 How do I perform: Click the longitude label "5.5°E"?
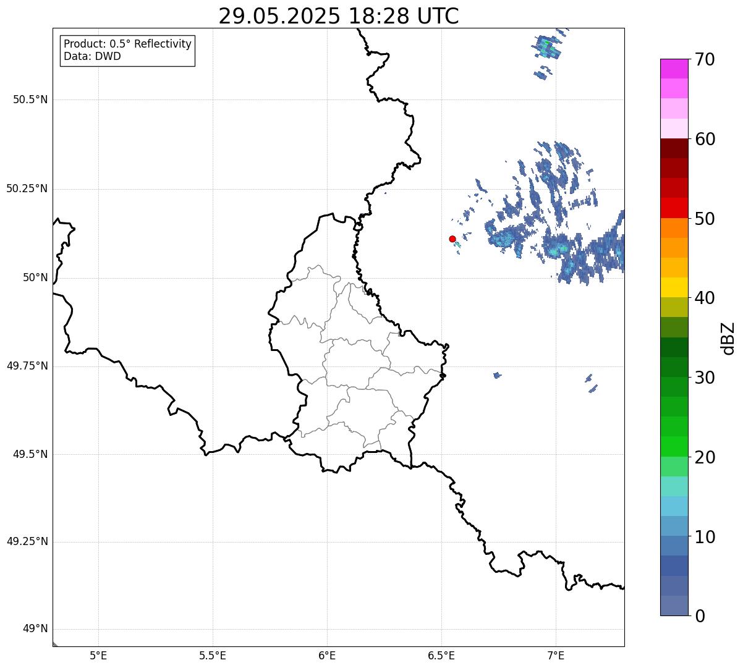pyautogui.click(x=213, y=655)
